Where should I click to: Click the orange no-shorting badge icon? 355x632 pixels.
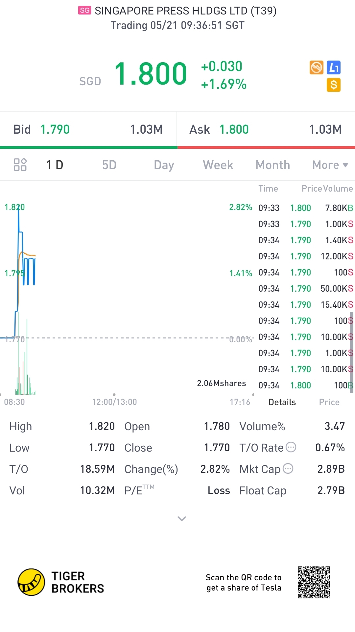pyautogui.click(x=316, y=67)
